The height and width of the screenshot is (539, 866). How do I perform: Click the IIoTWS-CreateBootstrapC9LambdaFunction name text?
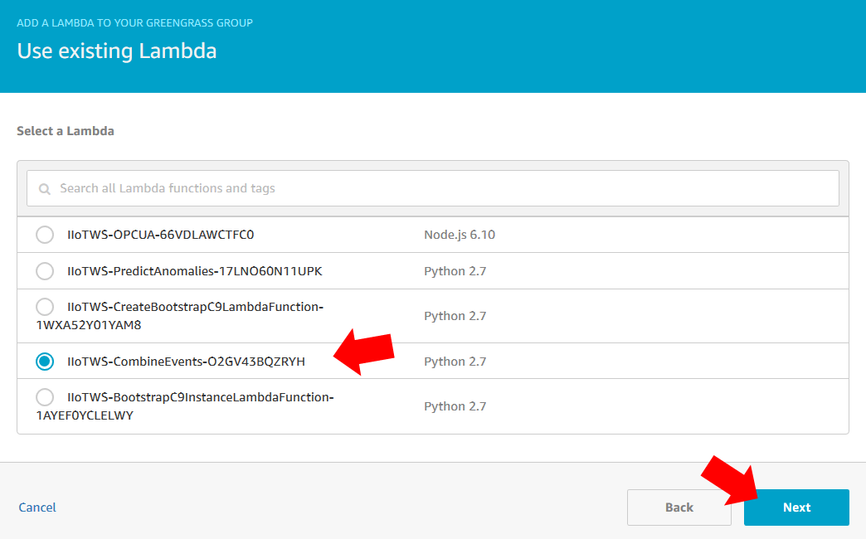pyautogui.click(x=195, y=308)
